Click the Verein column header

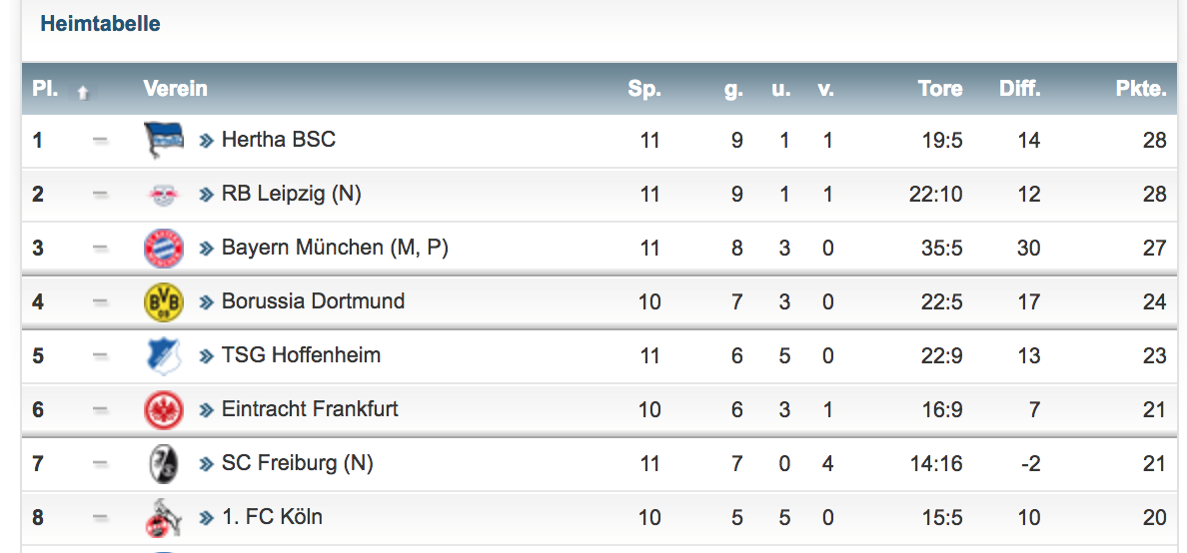tap(175, 89)
